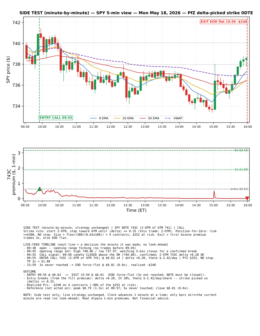Click the 'ENTRY 09:55 @ $0.63 -> EXIT' line

click(x=114, y=275)
